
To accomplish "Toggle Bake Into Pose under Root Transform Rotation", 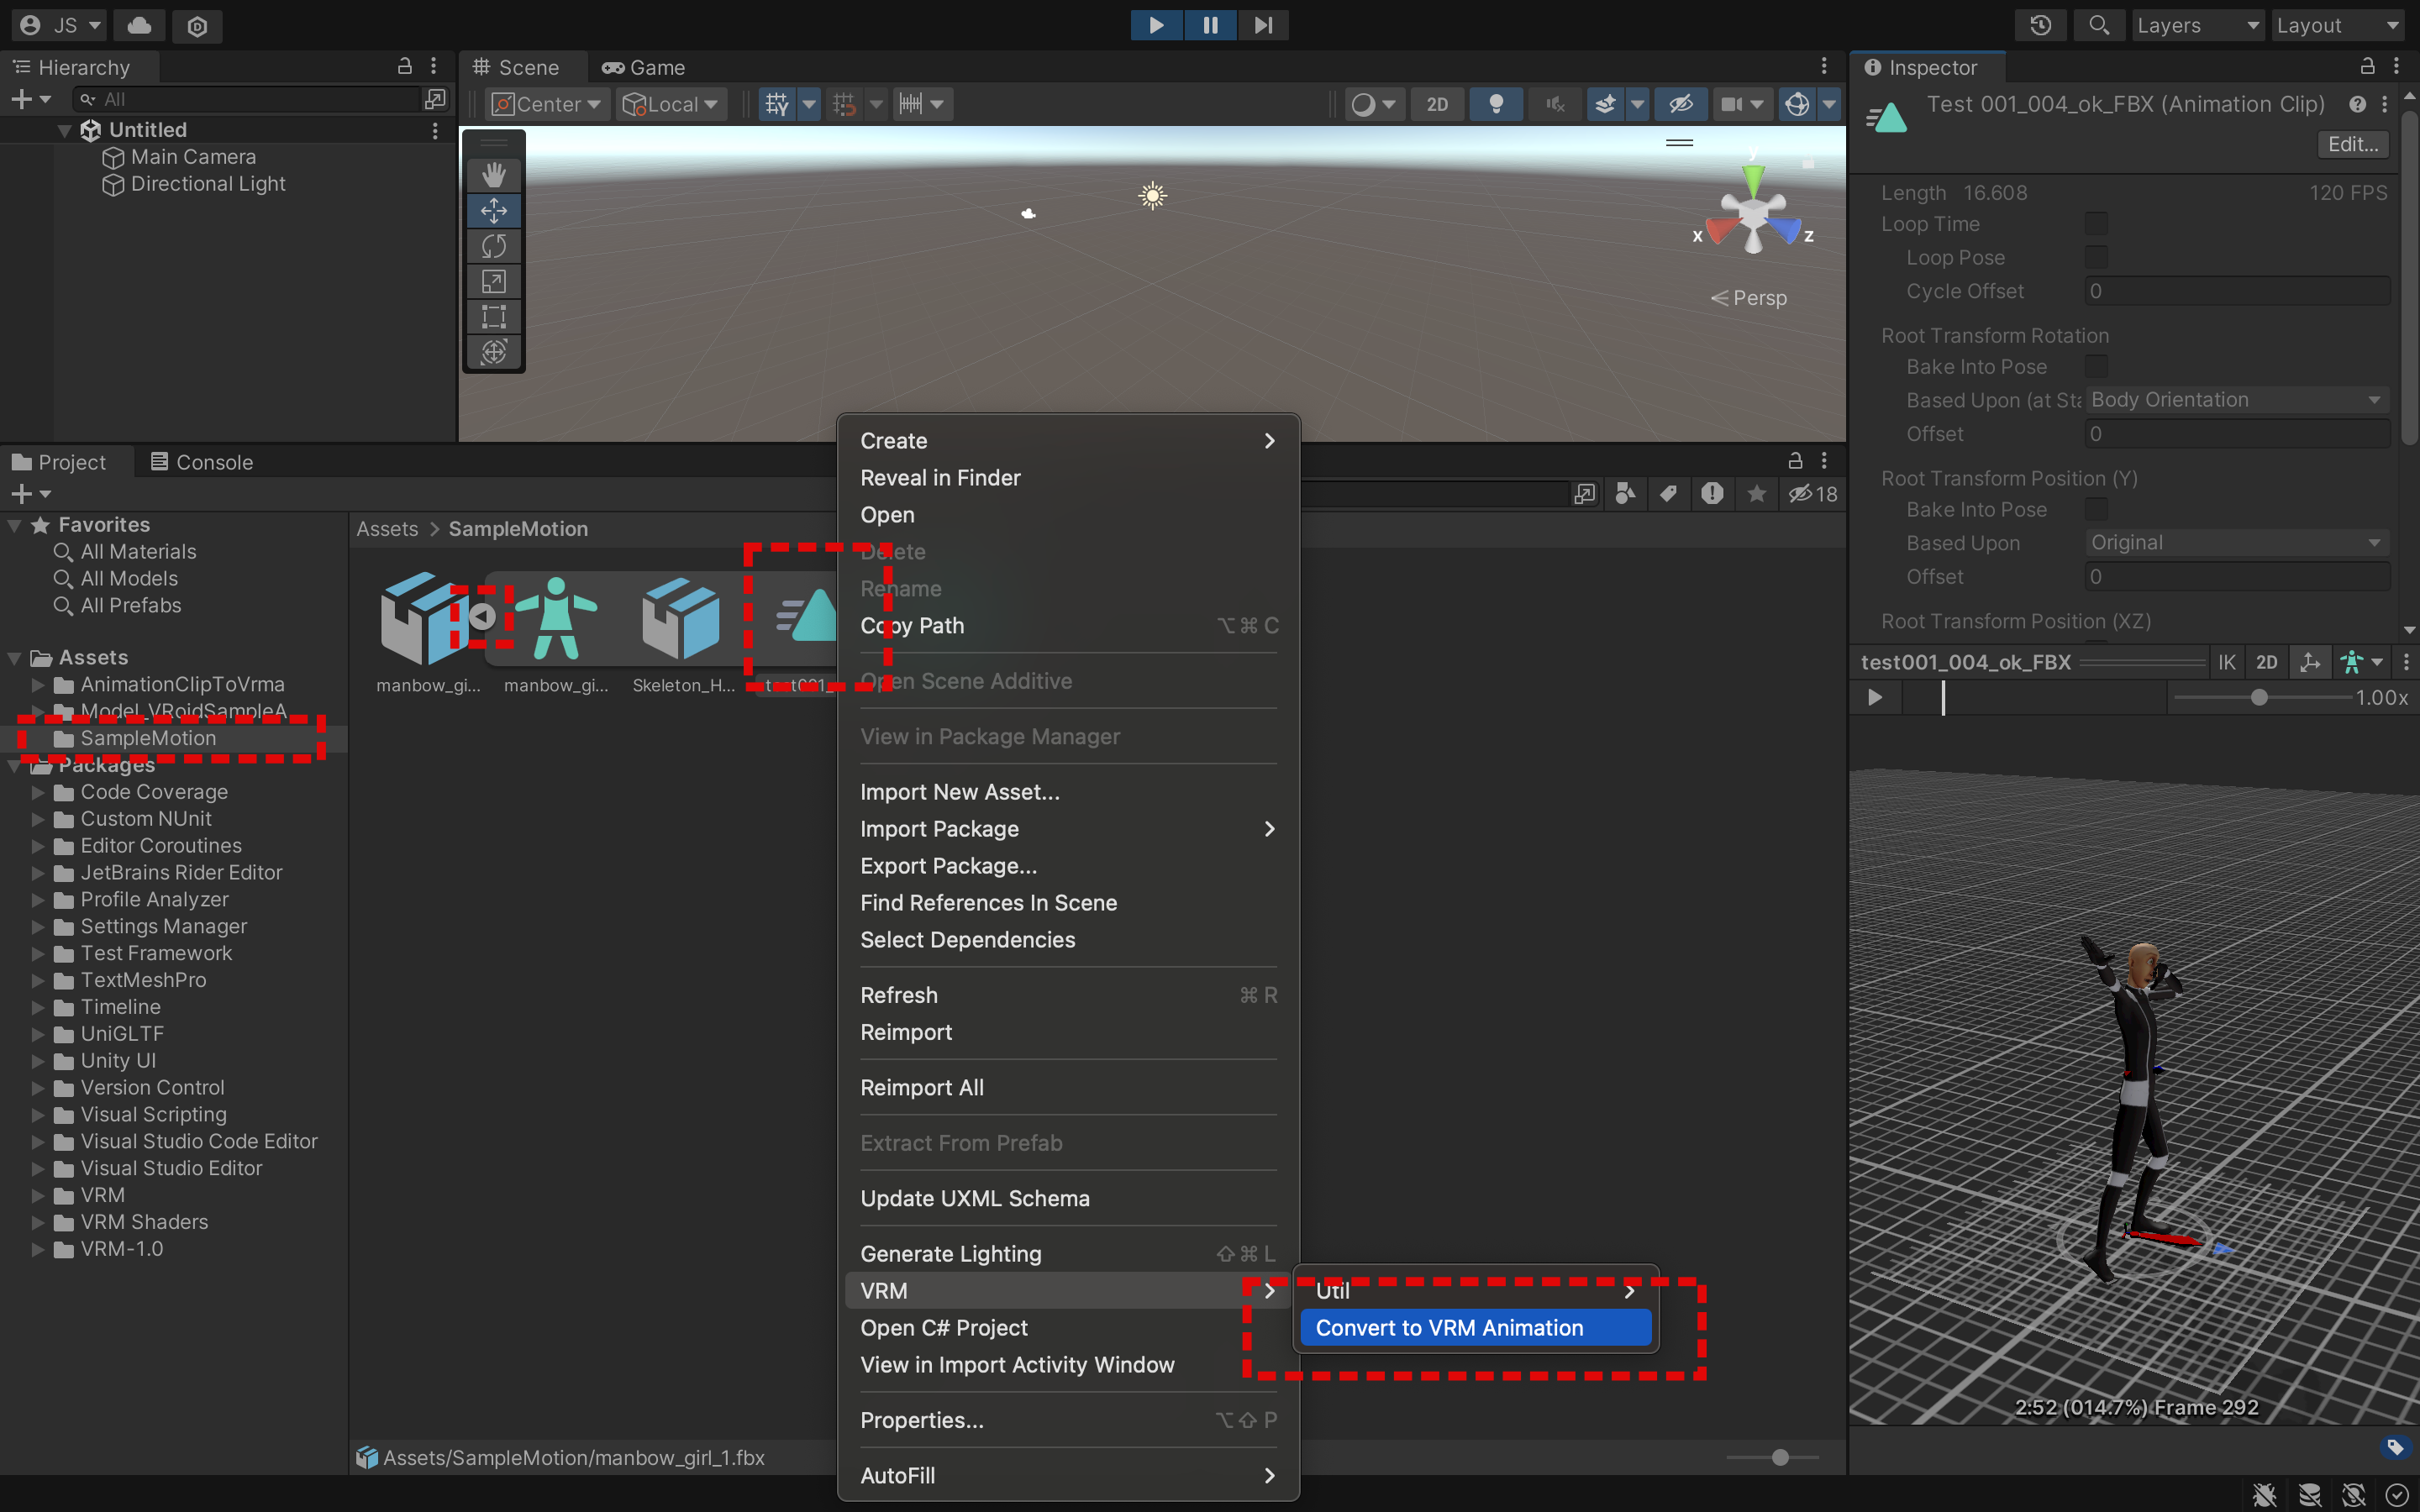I will [x=2096, y=367].
